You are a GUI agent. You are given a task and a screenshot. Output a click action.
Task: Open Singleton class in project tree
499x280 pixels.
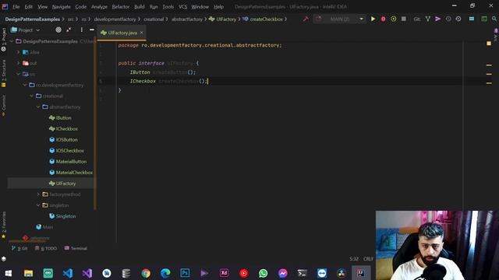click(65, 216)
